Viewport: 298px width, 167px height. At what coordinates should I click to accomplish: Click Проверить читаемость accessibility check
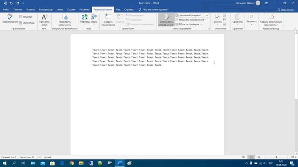point(65,20)
